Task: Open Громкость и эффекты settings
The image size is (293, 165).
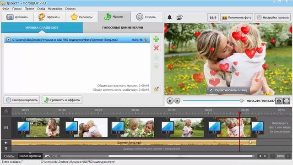Action: pos(62,100)
